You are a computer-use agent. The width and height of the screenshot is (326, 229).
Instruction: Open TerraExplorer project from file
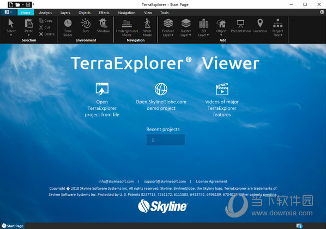coord(102,100)
